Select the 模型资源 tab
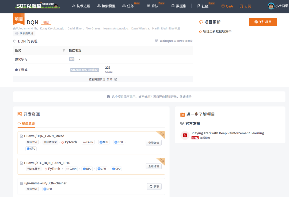289x197 pixels. point(26,123)
